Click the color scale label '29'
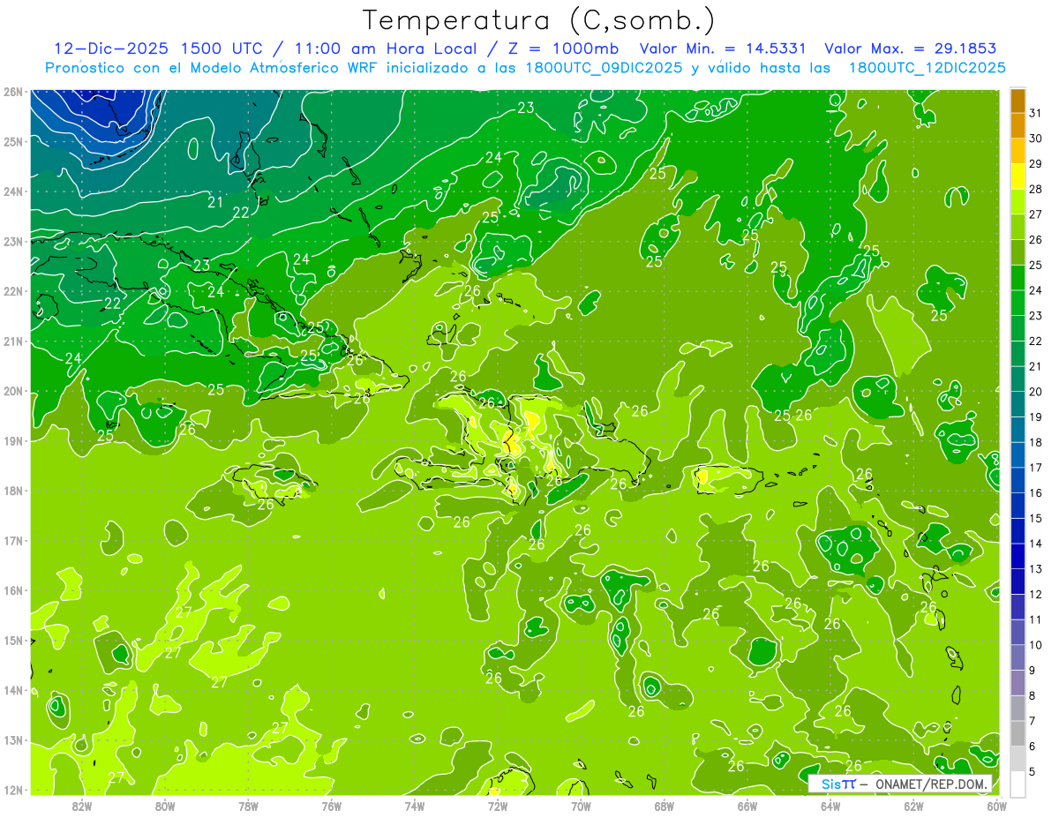1059x818 pixels. [x=1035, y=164]
